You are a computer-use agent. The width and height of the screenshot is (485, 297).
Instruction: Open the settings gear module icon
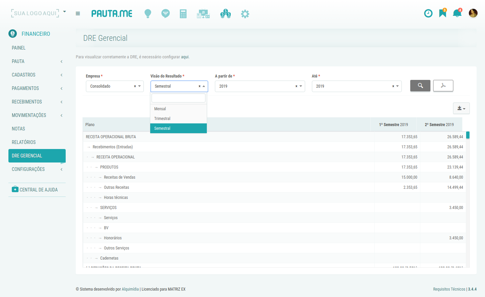(245, 14)
